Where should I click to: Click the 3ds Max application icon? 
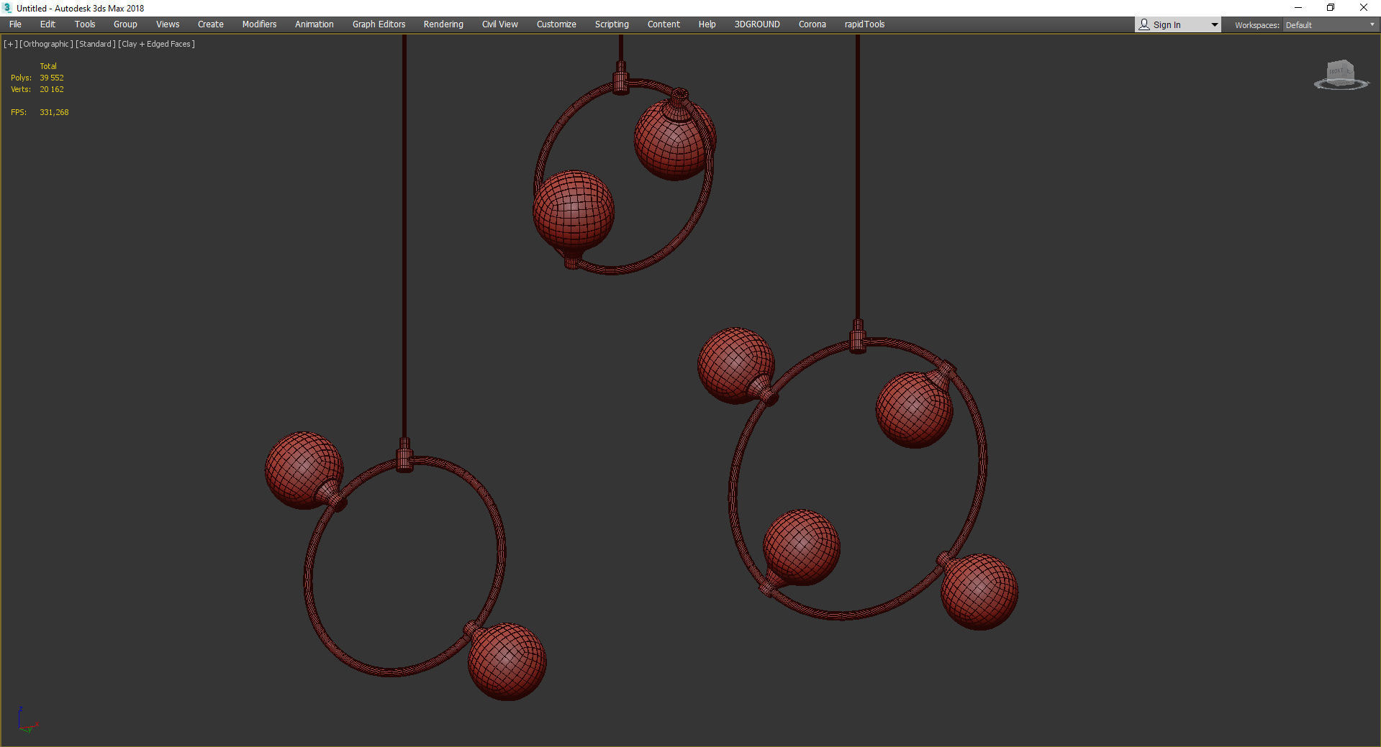pos(7,8)
